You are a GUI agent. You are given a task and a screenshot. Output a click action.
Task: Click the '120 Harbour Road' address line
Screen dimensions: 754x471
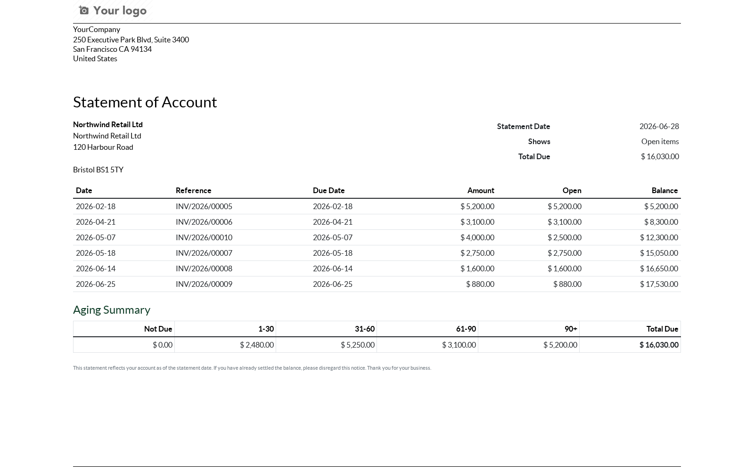(x=103, y=147)
